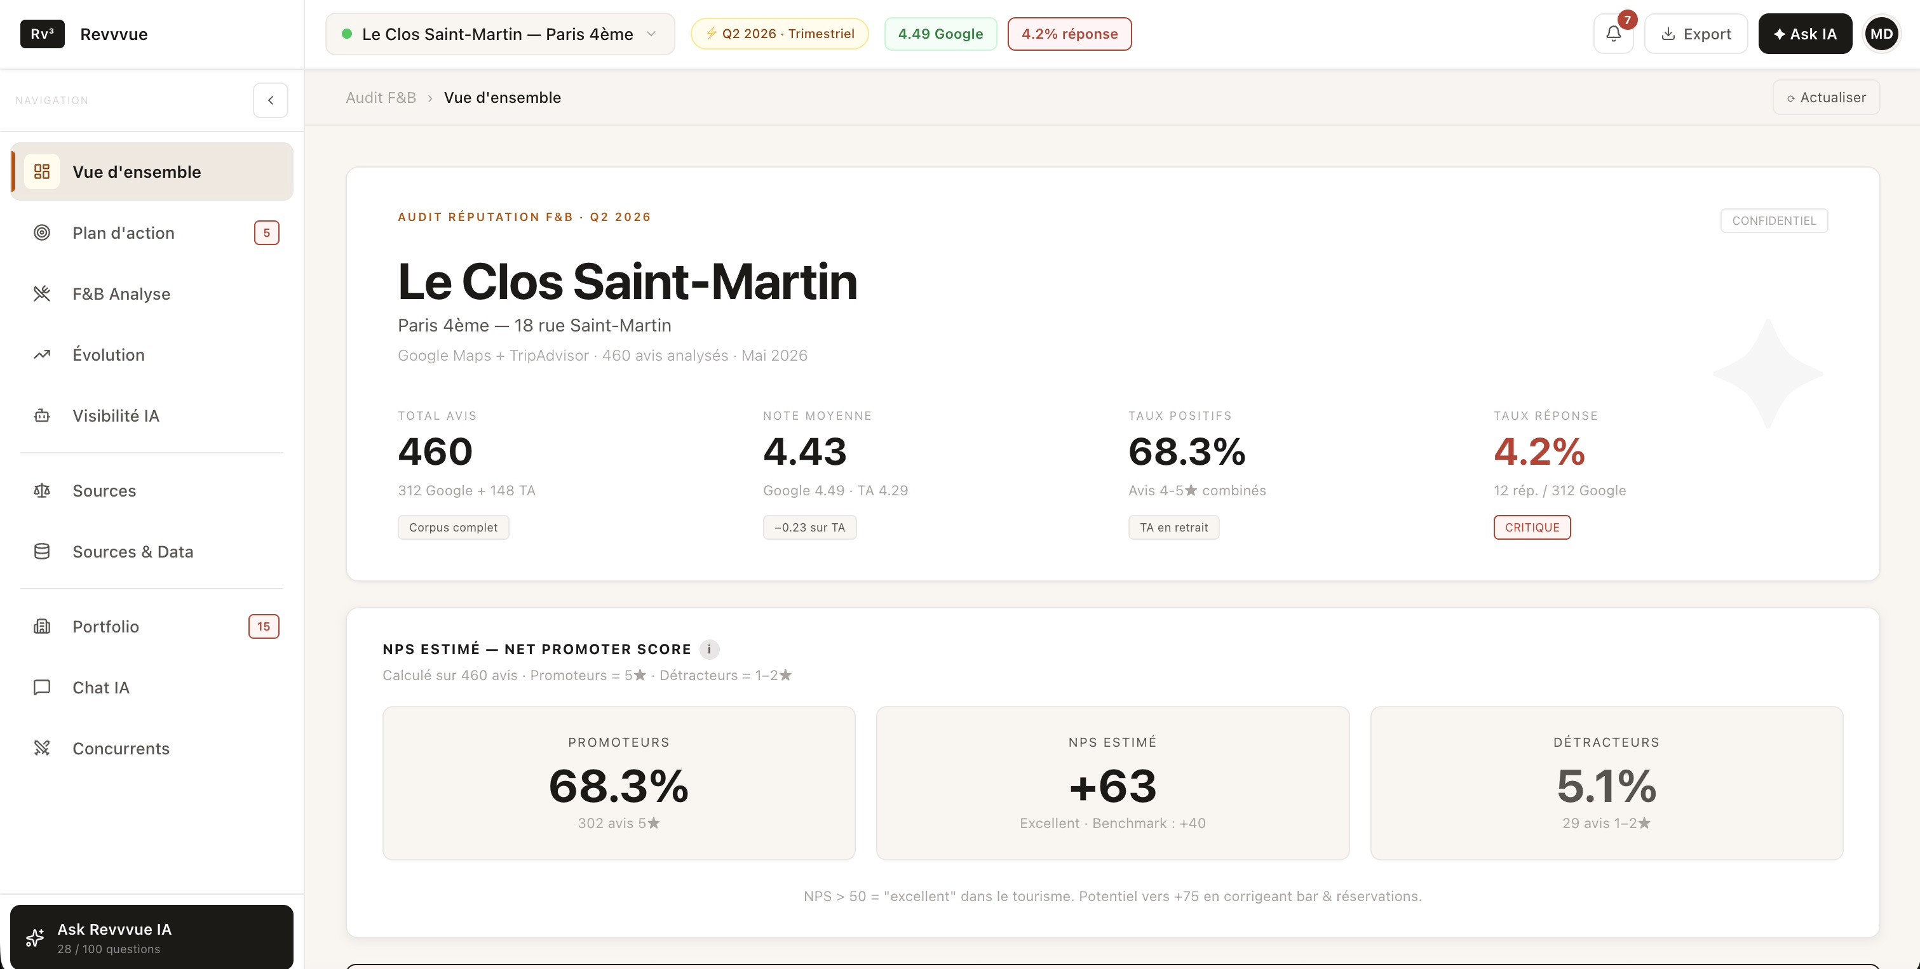Click the CRITIQUE tag
1920x969 pixels.
pyautogui.click(x=1532, y=527)
